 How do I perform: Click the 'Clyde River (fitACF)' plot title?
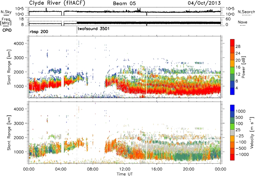(57, 3)
